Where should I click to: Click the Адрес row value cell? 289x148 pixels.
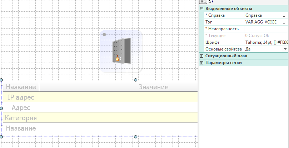[118, 107]
